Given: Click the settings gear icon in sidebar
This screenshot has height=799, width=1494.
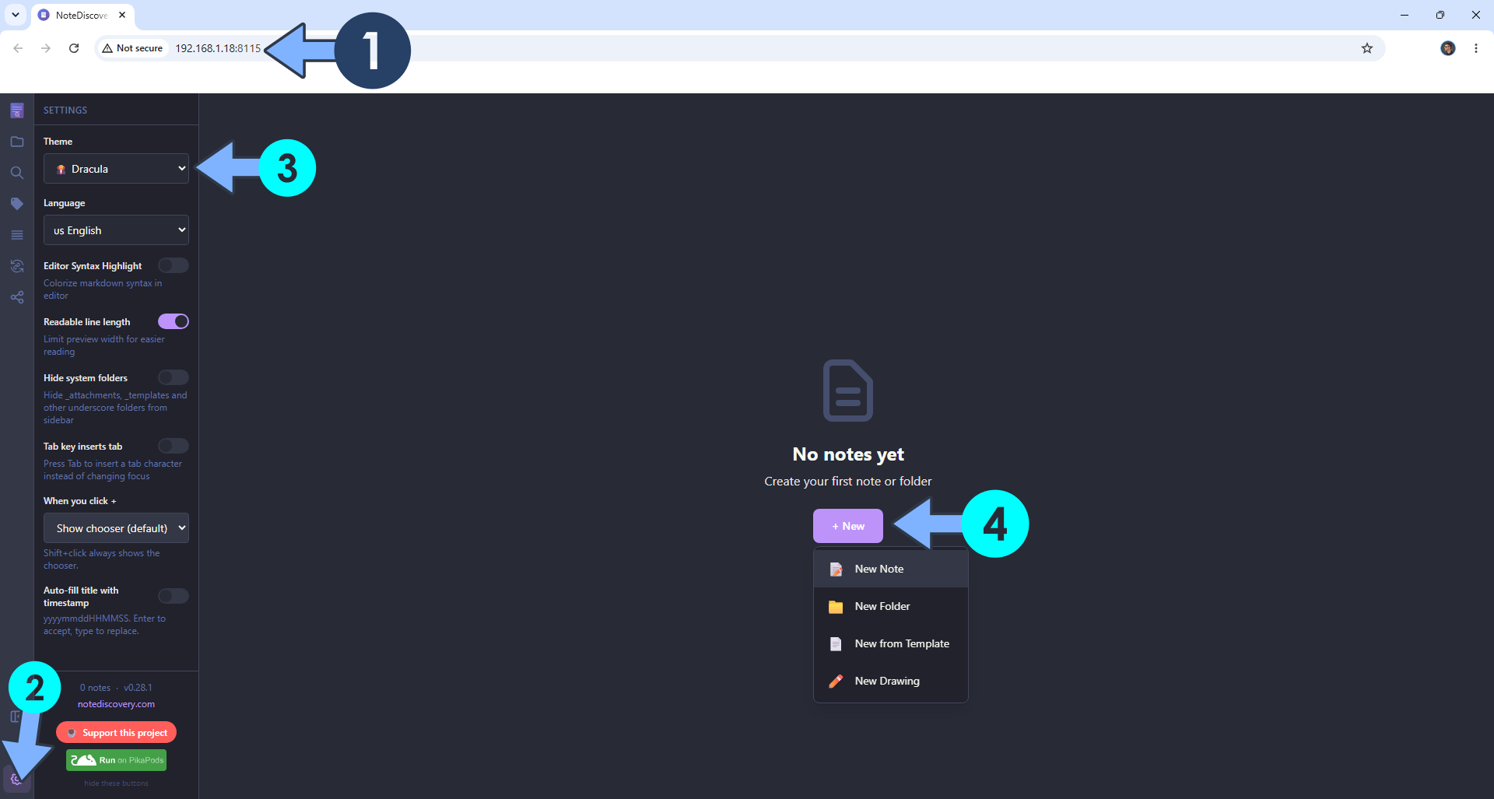Looking at the screenshot, I should pos(16,779).
